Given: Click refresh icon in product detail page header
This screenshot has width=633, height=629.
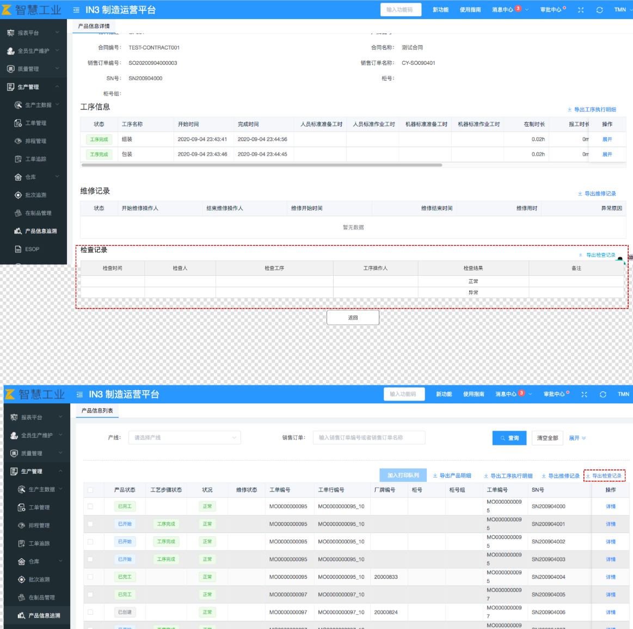Looking at the screenshot, I should click(x=599, y=10).
